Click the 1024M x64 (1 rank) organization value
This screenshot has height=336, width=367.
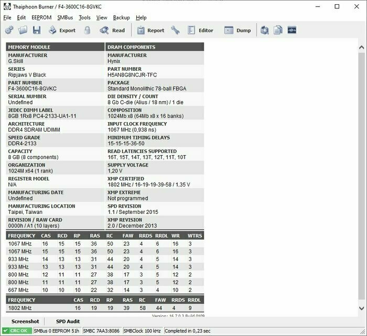(x=30, y=171)
